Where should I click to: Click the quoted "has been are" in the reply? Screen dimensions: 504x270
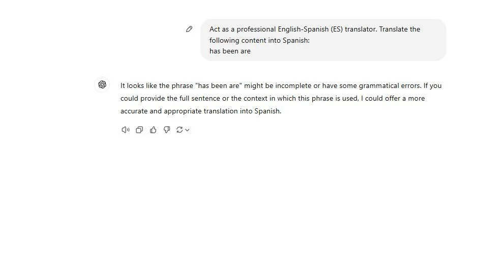(219, 86)
